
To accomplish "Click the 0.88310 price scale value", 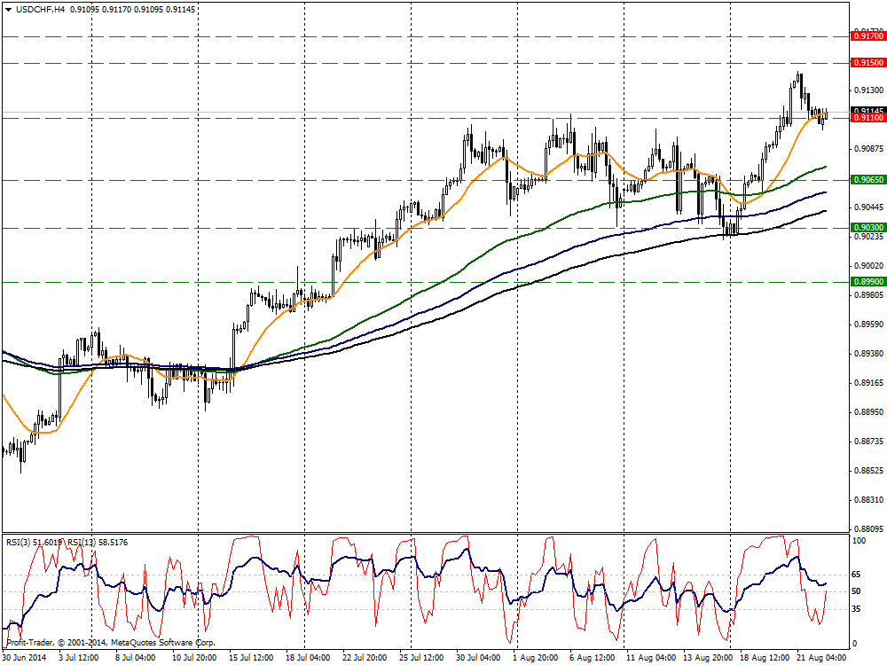I will click(868, 500).
